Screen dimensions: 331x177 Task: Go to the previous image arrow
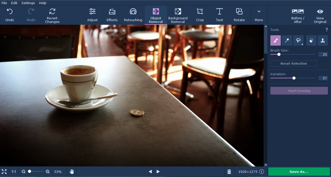tap(150, 172)
